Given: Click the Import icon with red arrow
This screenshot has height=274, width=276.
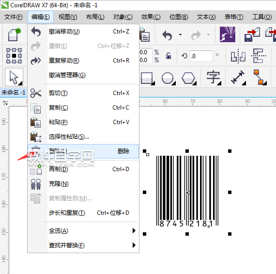Looking at the screenshot, I should tap(252, 34).
